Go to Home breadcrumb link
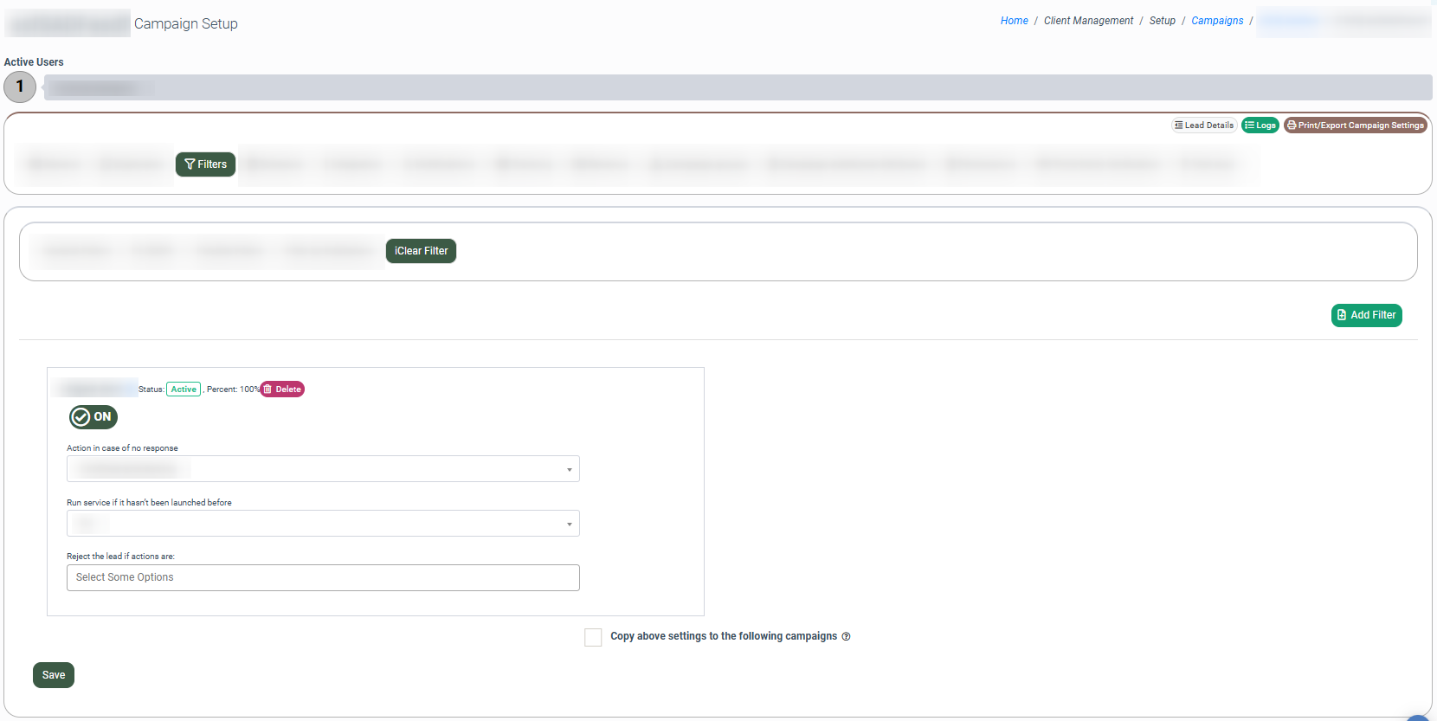 1014,21
